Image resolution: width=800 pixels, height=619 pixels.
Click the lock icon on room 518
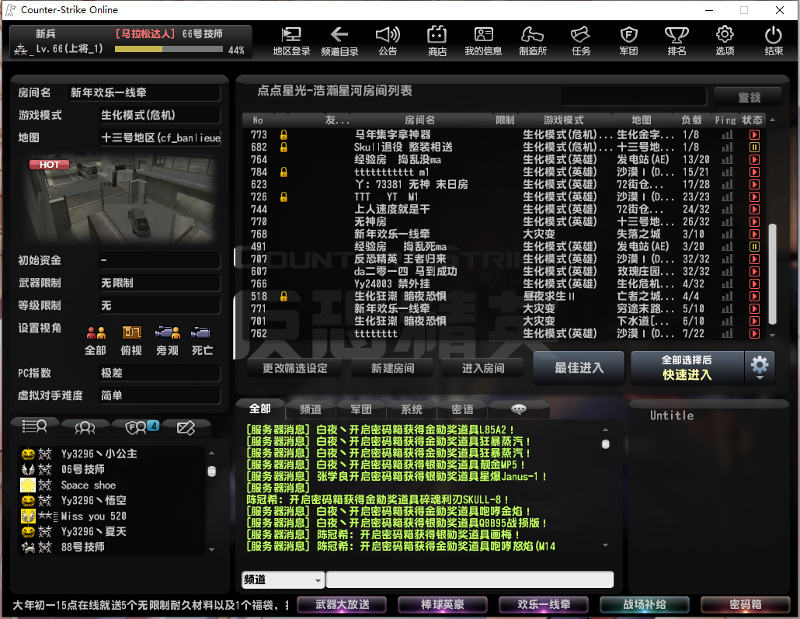click(283, 296)
